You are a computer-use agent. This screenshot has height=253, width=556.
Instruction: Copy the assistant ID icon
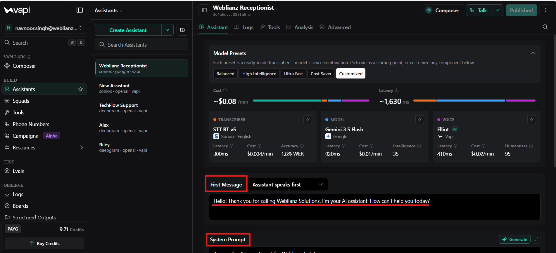(250, 15)
